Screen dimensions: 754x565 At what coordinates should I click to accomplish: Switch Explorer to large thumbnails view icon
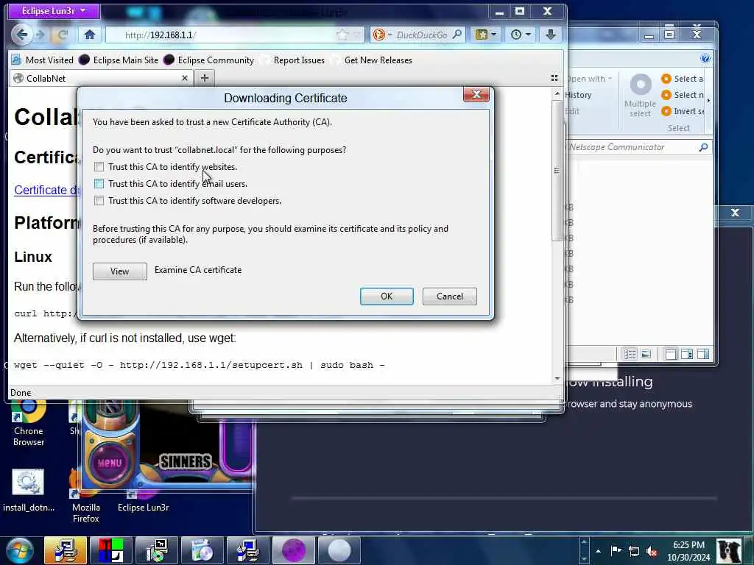tap(646, 354)
